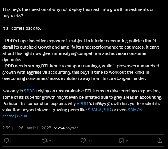Click the line 'It all comes back to:'

(22, 28)
